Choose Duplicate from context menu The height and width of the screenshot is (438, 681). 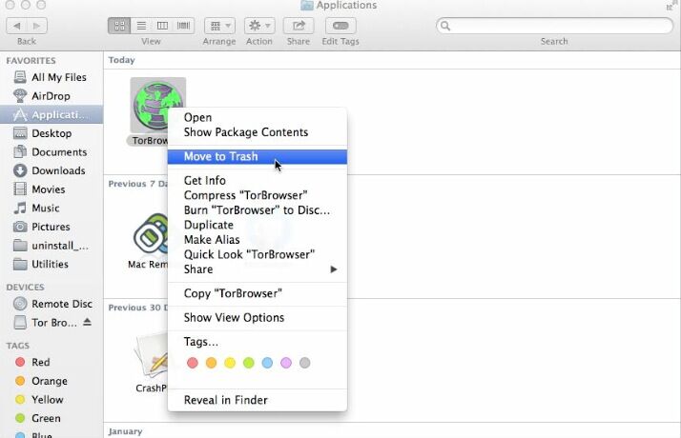(258, 225)
